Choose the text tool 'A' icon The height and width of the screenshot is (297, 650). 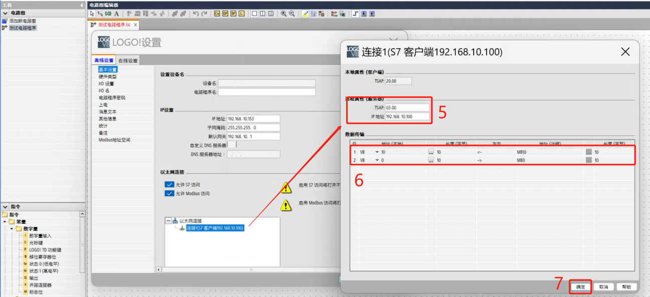[116, 14]
